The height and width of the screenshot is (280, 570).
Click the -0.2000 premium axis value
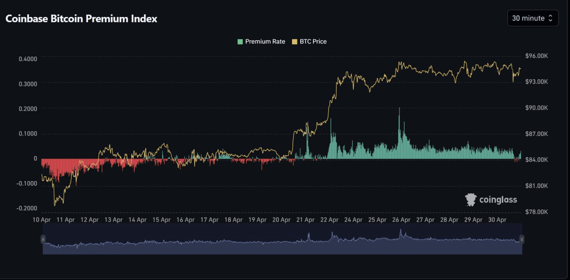click(27, 208)
